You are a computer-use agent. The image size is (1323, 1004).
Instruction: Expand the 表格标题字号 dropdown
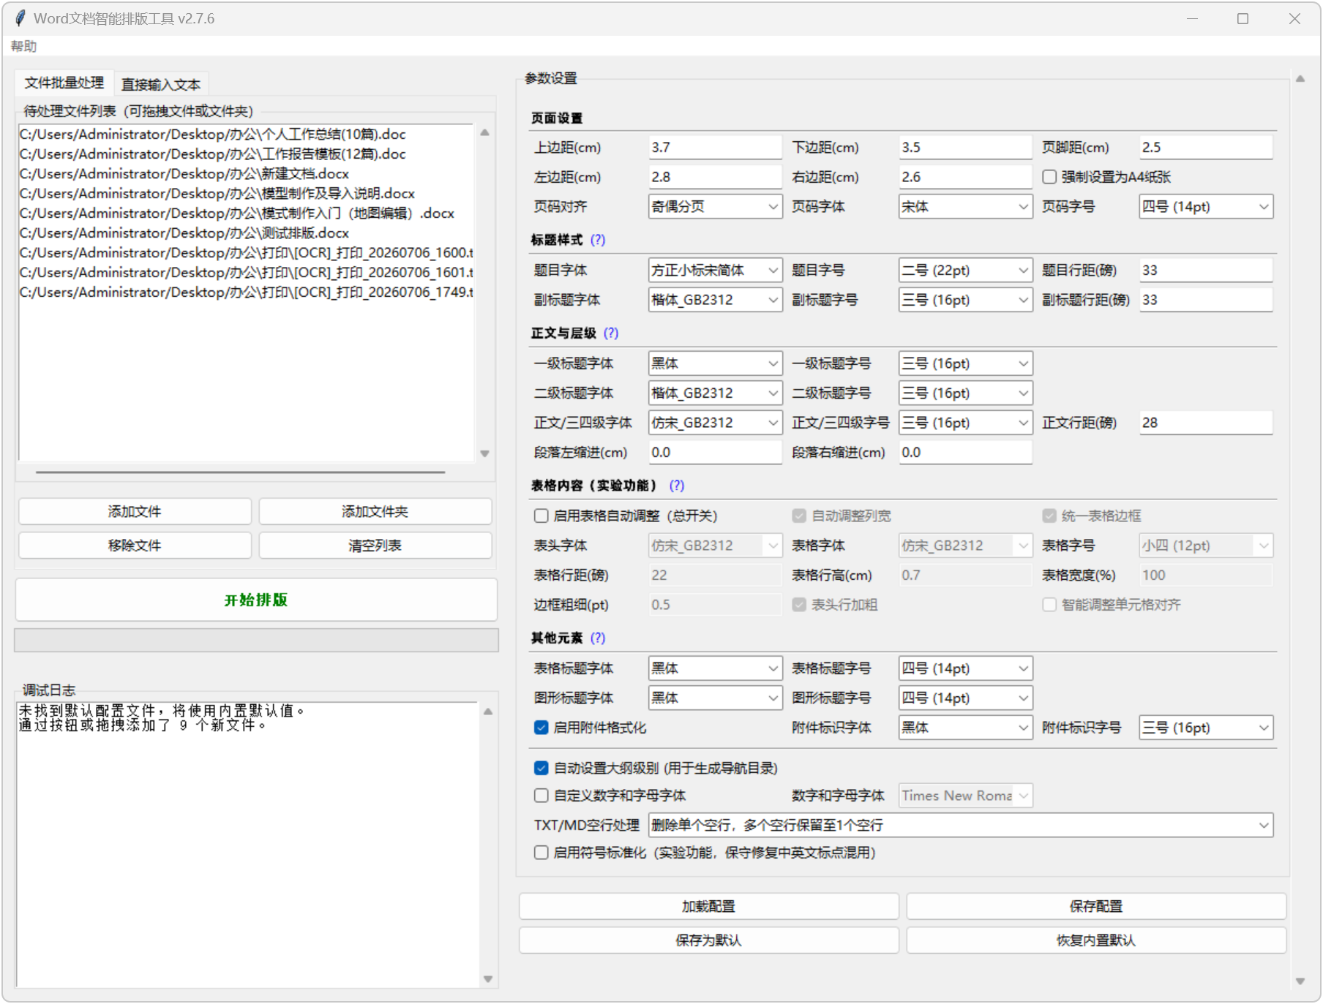click(965, 668)
